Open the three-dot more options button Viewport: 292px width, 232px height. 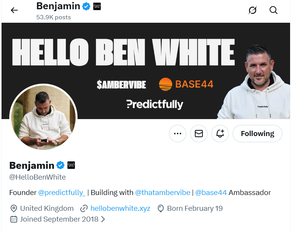[177, 134]
